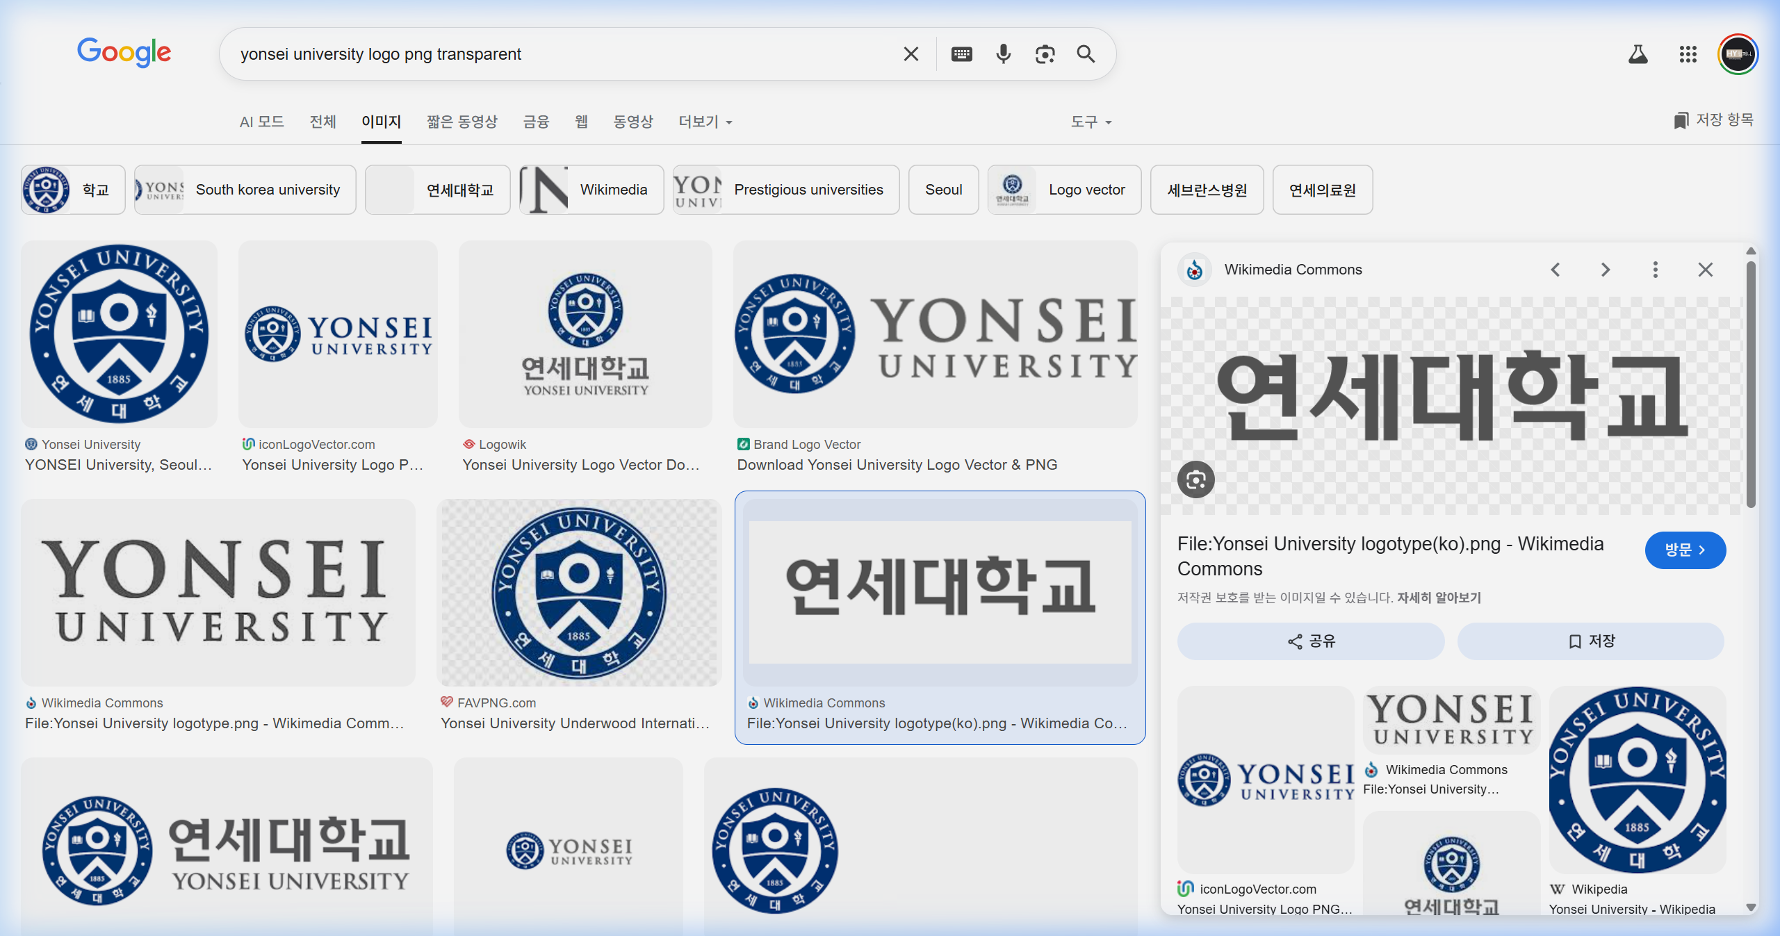Image resolution: width=1780 pixels, height=936 pixels.
Task: Open more options menu in preview panel
Action: (x=1656, y=270)
